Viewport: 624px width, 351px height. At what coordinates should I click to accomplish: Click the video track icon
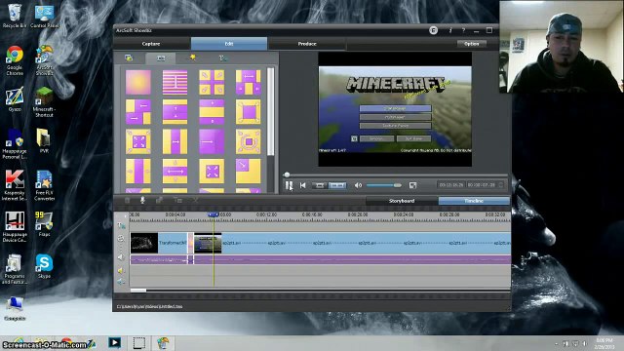pos(121,239)
